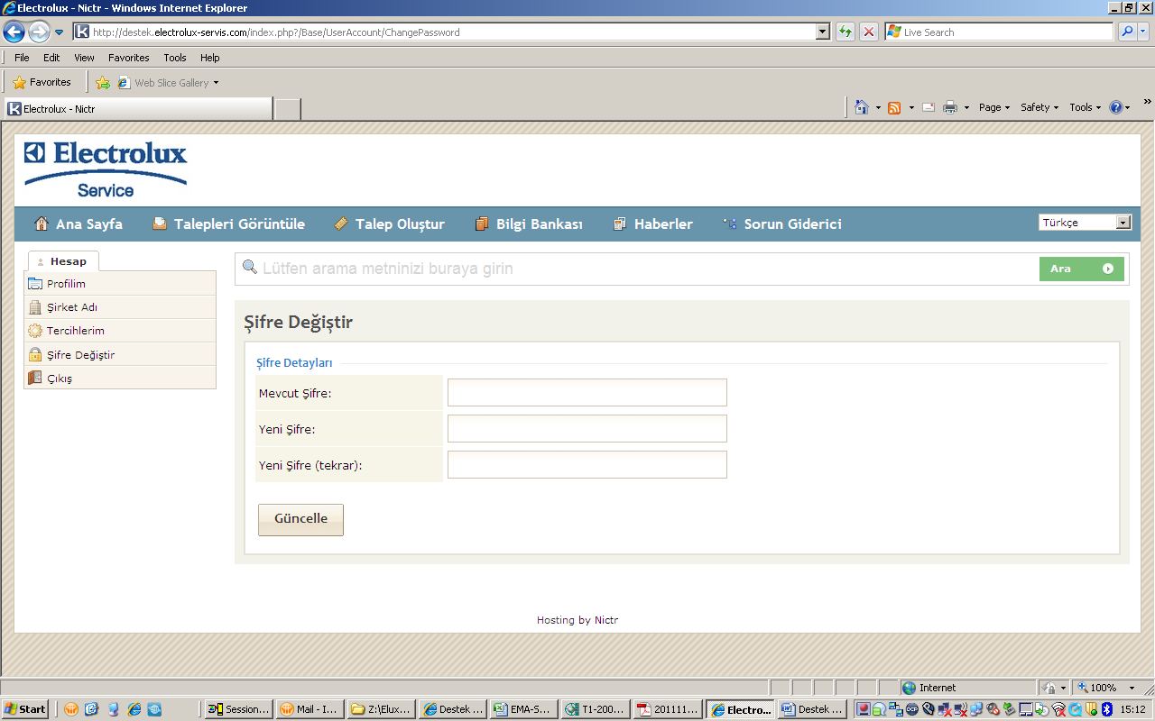Click the Mevcut Şifre input field
This screenshot has width=1155, height=721.
(x=587, y=393)
